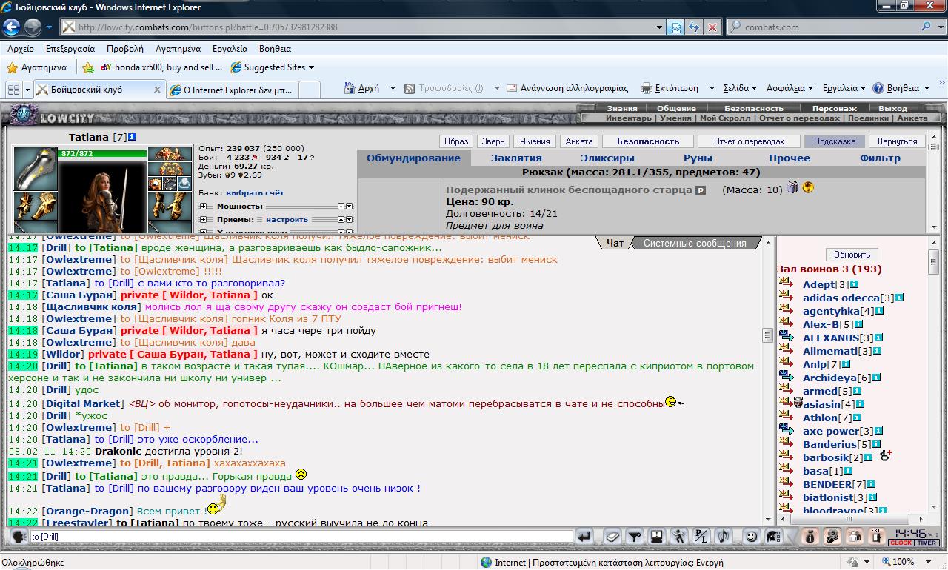This screenshot has width=948, height=570.
Task: Open info icon next to Tatiana [7]
Action: 133,138
